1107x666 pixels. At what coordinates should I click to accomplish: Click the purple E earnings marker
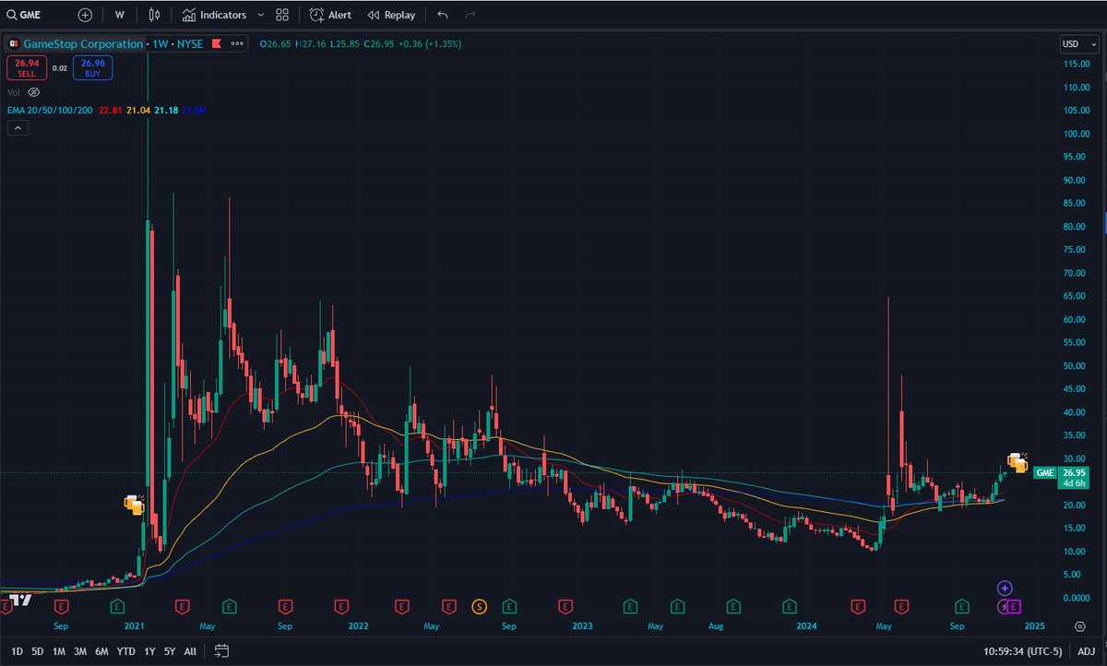[1014, 606]
